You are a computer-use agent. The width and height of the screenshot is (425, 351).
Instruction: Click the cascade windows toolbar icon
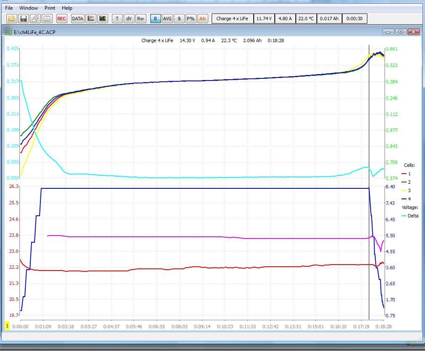point(35,19)
